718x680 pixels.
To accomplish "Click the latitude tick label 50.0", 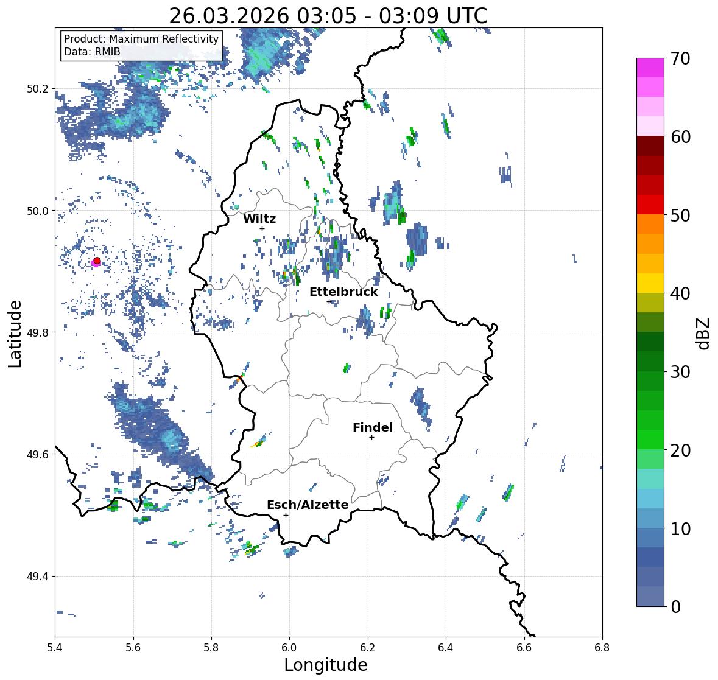I will (x=38, y=211).
